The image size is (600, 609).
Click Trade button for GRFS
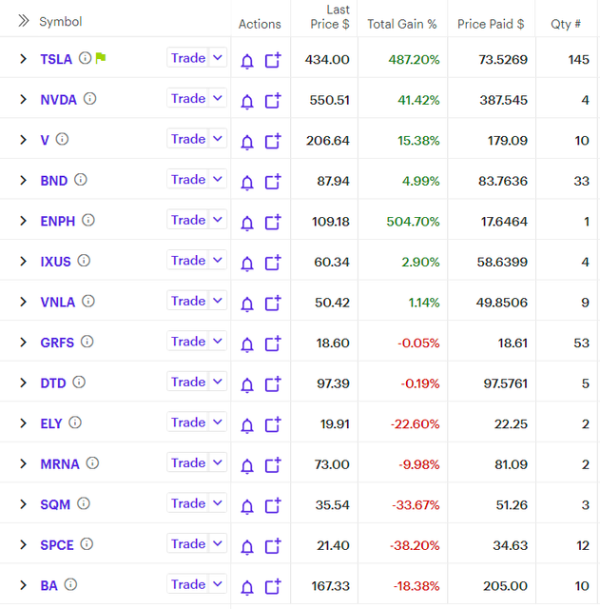tap(188, 341)
